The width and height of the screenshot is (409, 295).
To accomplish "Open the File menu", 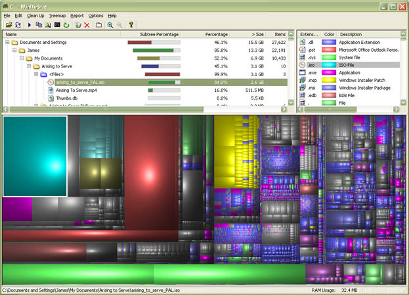I will [x=7, y=16].
